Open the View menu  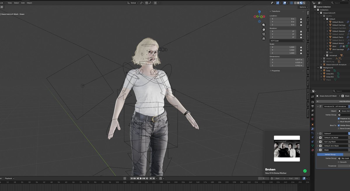click(10, 3)
